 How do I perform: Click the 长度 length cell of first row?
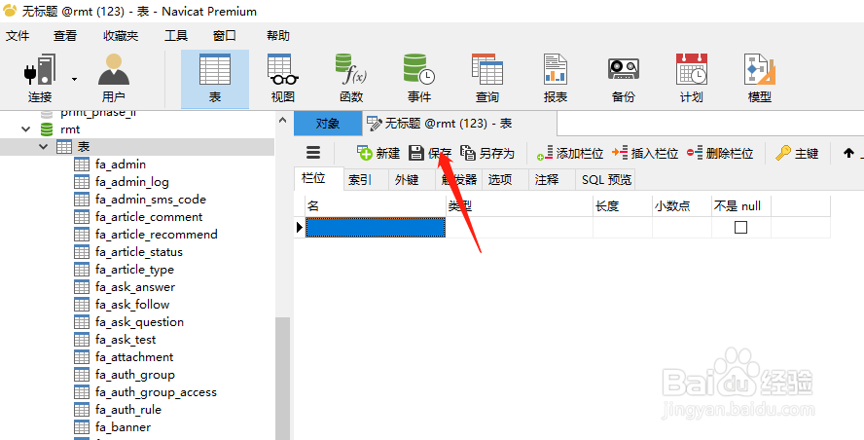pos(623,227)
